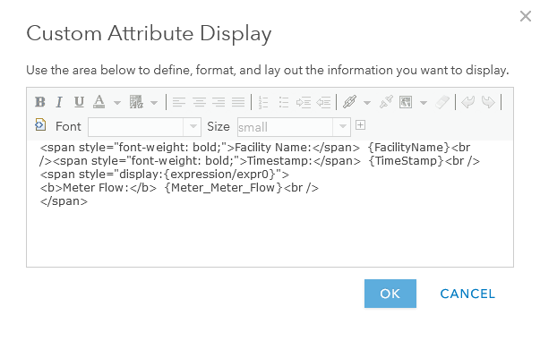Cancel the custom attribute dialog
This screenshot has width=540, height=341.
(x=467, y=294)
